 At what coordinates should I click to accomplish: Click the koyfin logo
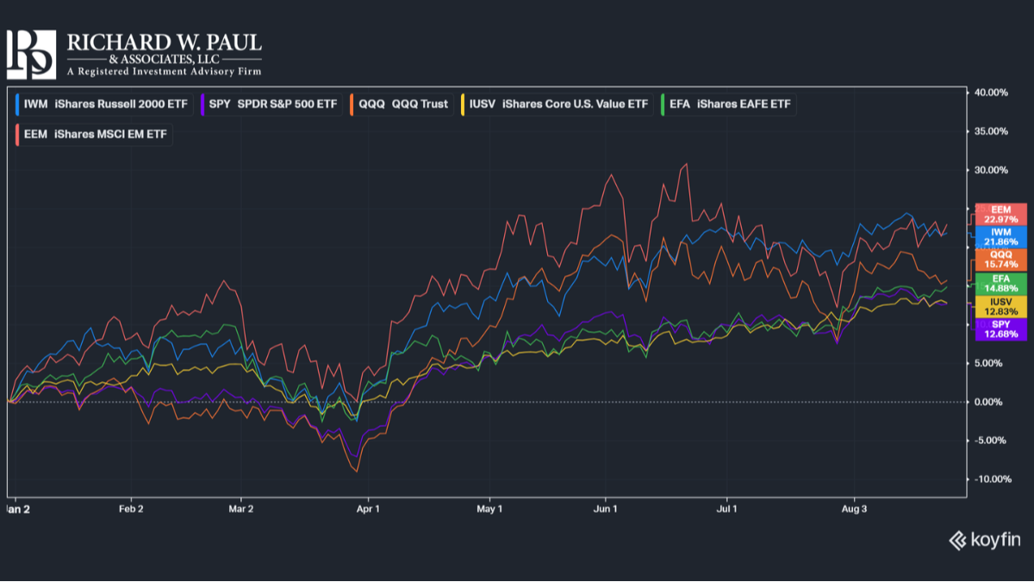[984, 541]
